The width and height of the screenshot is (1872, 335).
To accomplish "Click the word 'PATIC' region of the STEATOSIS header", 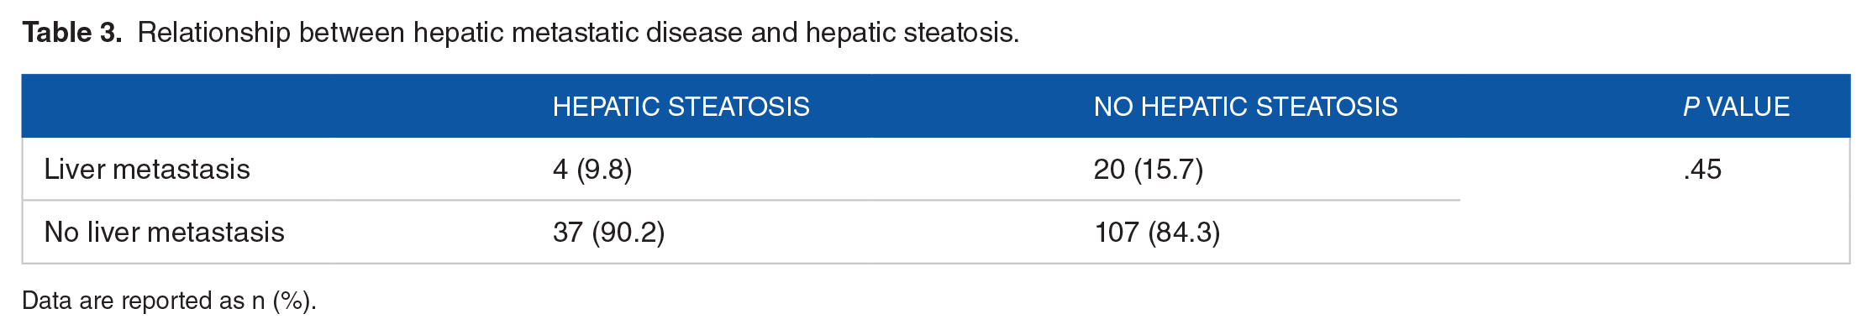I will point(620,107).
